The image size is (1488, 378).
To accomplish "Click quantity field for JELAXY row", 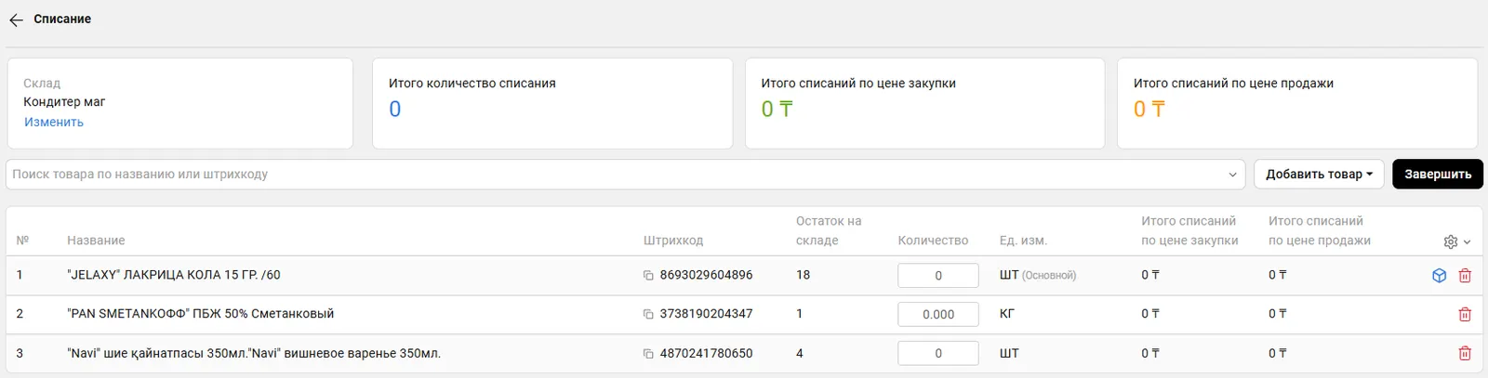I will point(937,276).
